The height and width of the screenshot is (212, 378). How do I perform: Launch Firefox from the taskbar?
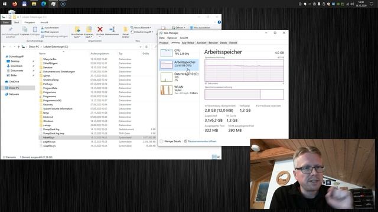15,4
